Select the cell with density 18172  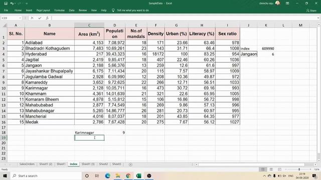pos(156,54)
